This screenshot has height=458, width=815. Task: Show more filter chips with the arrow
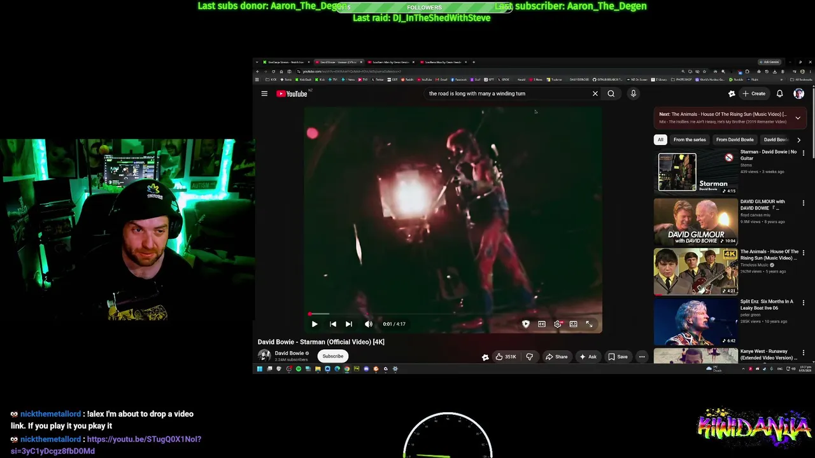[x=799, y=139]
